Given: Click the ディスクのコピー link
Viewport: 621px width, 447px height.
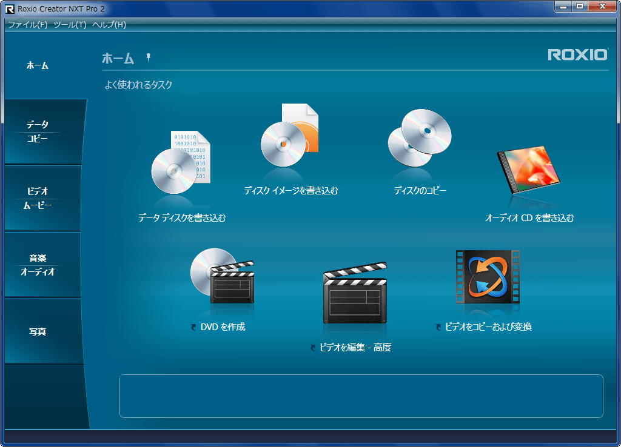Looking at the screenshot, I should click(x=420, y=191).
